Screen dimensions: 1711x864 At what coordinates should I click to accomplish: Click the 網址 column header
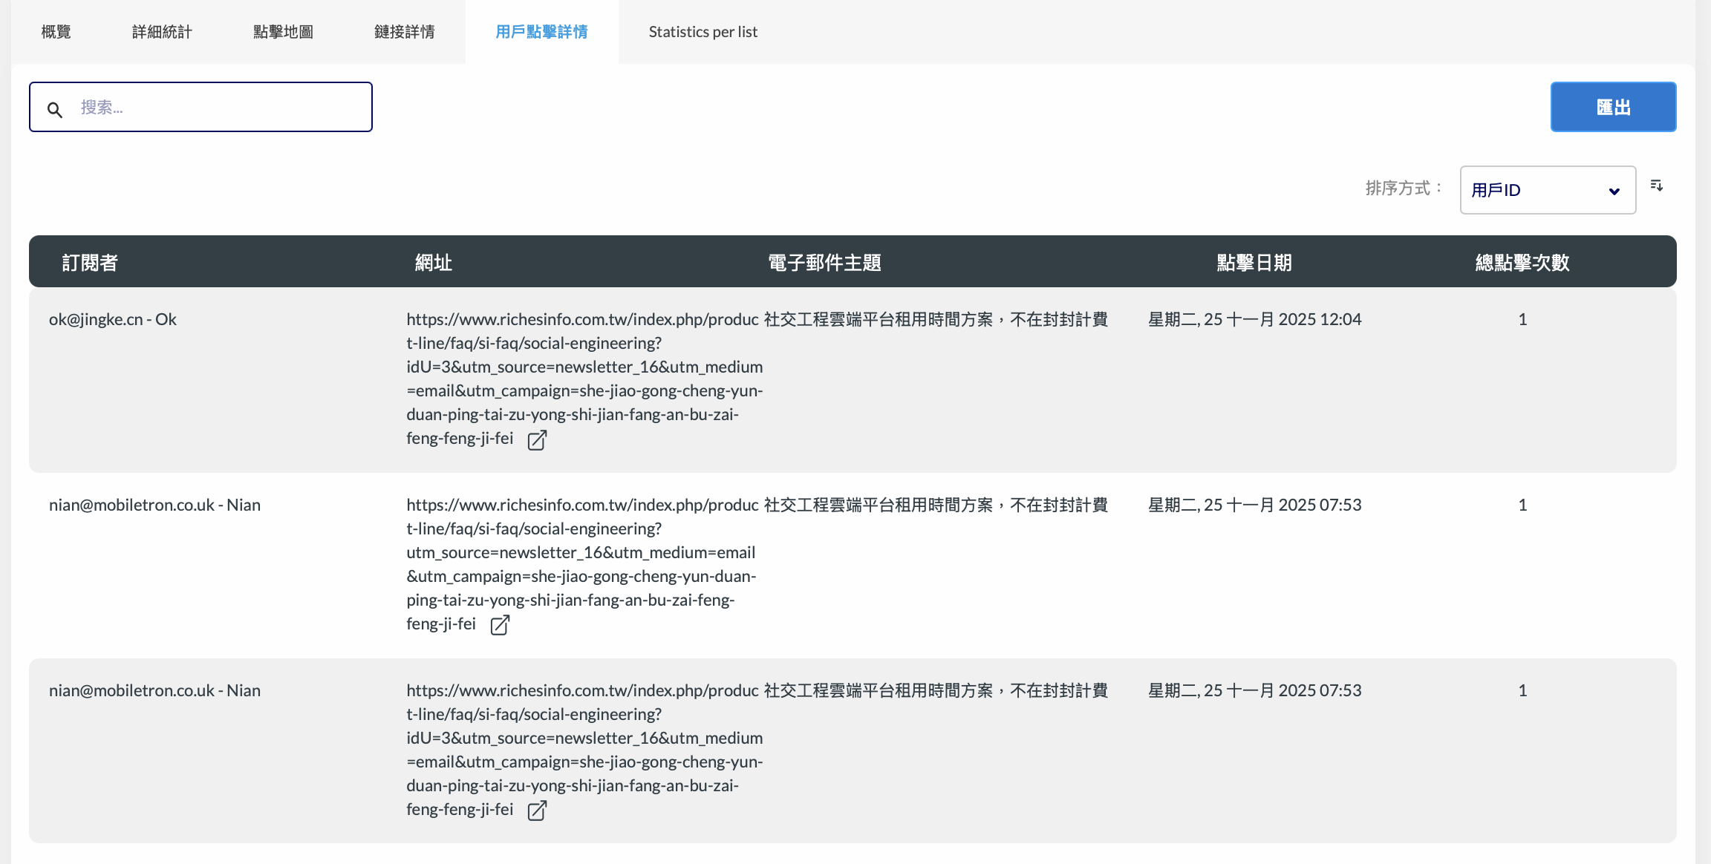point(434,262)
